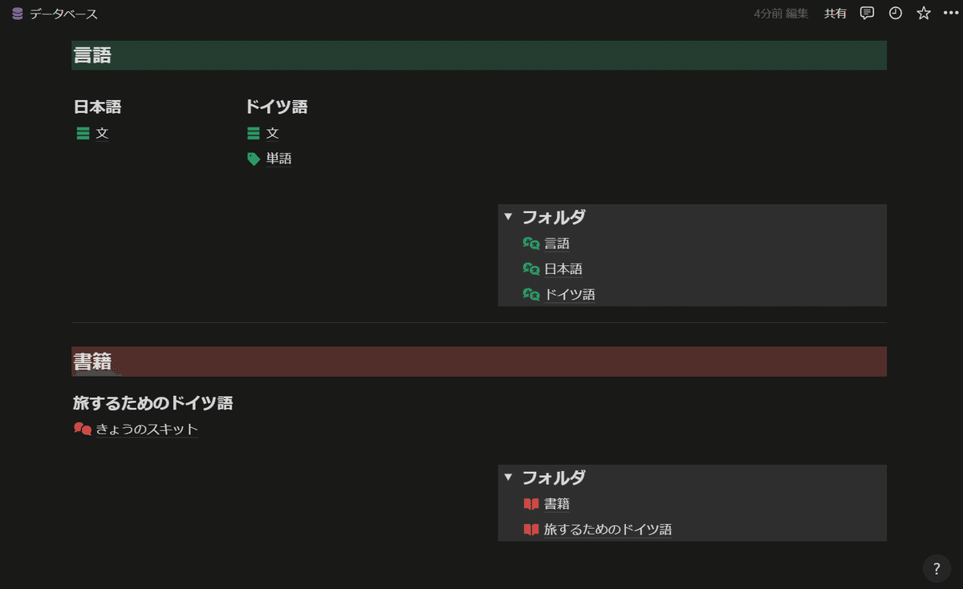The width and height of the screenshot is (963, 589).
Task: Favorite this page with the star icon
Action: click(924, 13)
